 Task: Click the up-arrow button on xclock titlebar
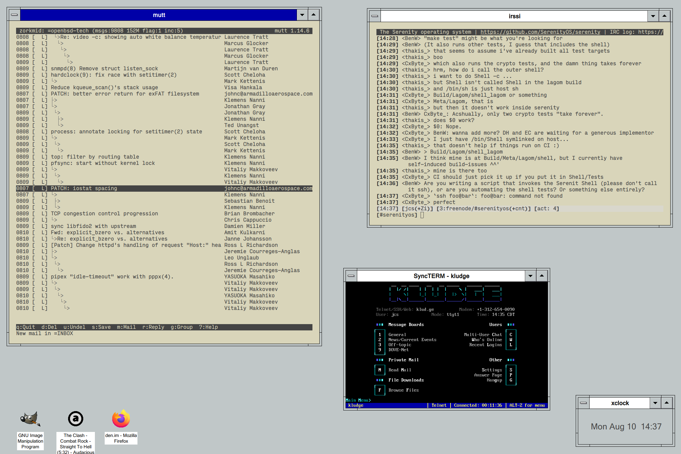coord(666,403)
